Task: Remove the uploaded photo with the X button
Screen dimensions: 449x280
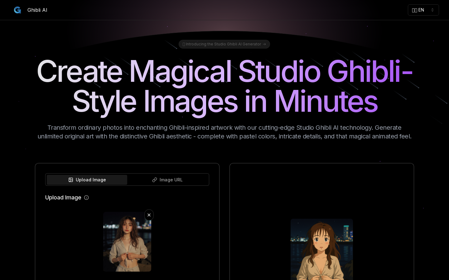Action: 149,215
